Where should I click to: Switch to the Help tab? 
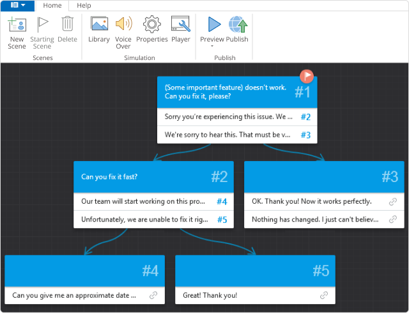click(84, 6)
